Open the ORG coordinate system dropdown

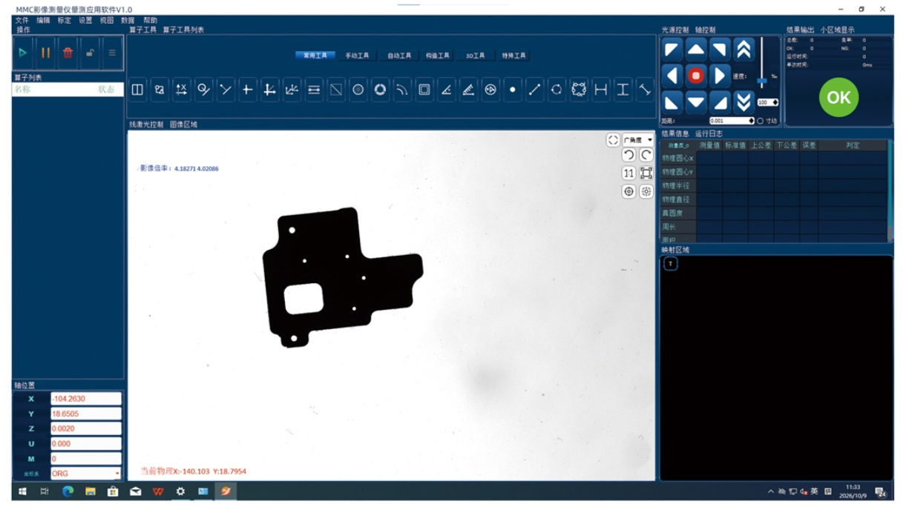(x=85, y=473)
